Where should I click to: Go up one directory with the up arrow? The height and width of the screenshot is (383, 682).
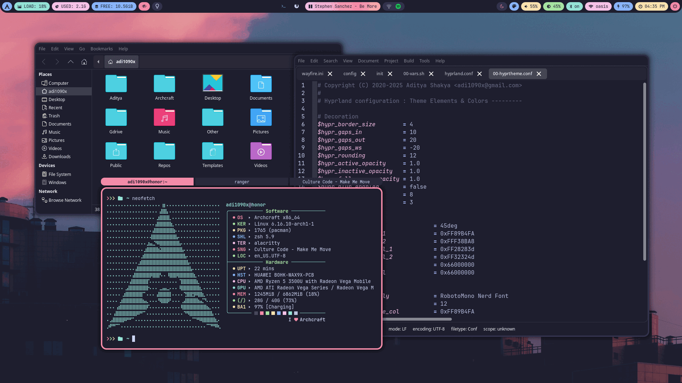pos(71,62)
